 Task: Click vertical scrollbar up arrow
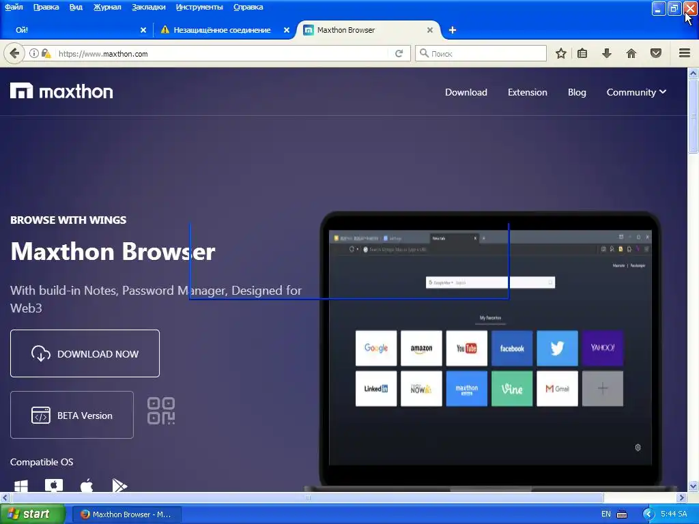tap(694, 73)
